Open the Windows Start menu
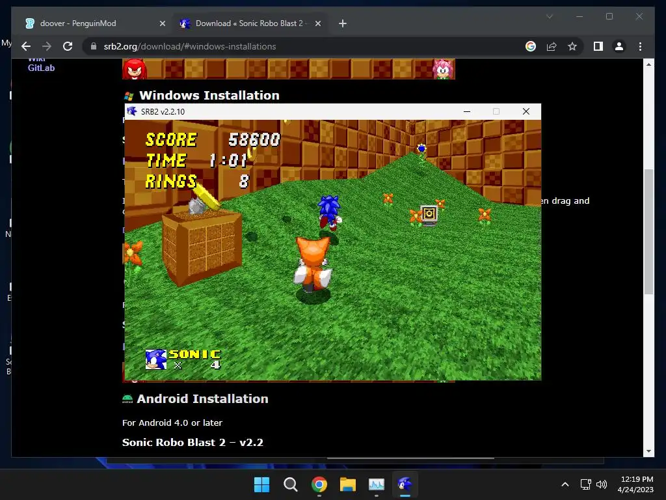The width and height of the screenshot is (666, 500). (x=261, y=484)
